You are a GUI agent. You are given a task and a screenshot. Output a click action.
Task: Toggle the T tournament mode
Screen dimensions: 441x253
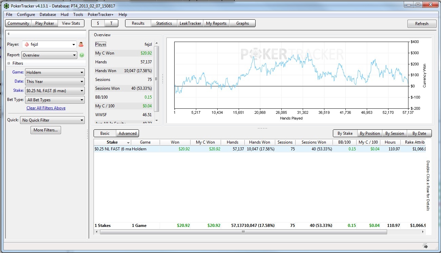111,23
